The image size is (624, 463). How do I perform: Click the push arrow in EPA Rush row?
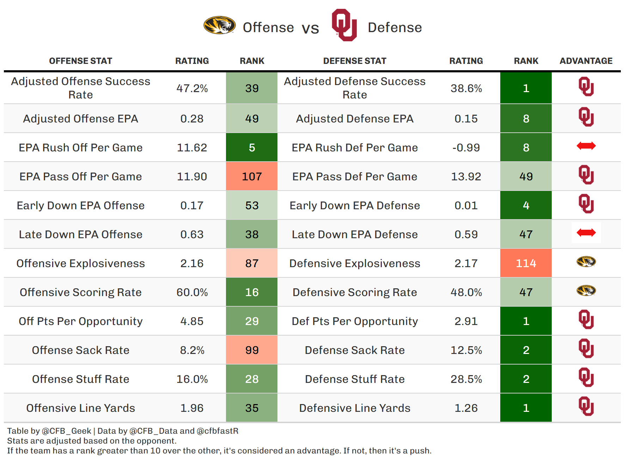pyautogui.click(x=586, y=146)
